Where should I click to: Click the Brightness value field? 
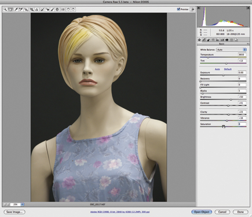point(242,97)
